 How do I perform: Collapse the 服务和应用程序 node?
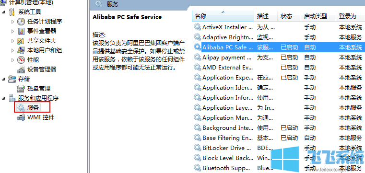[3, 98]
